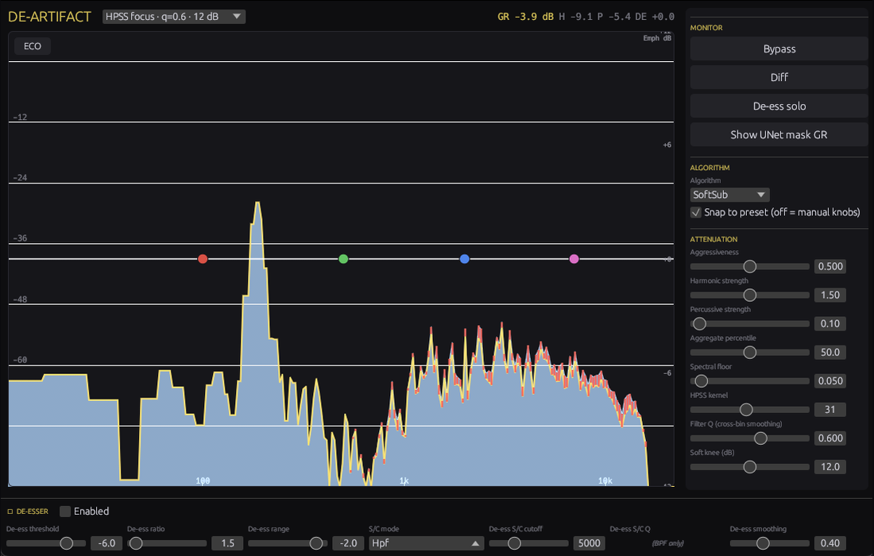Click the DE-ESSER section header
Viewport: 874px width, 556px height.
click(33, 512)
